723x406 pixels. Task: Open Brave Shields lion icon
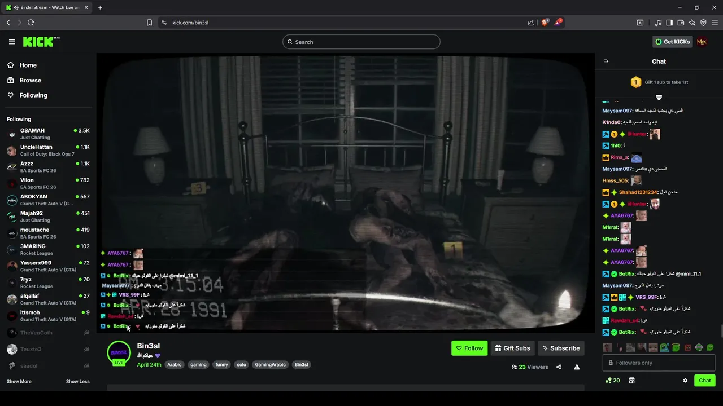point(546,23)
